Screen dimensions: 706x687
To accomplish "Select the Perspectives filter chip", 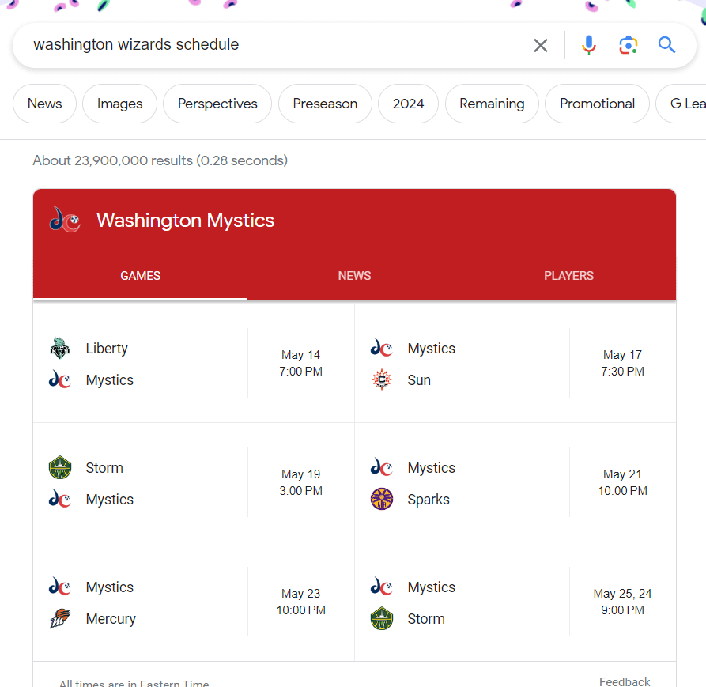I will pyautogui.click(x=217, y=104).
